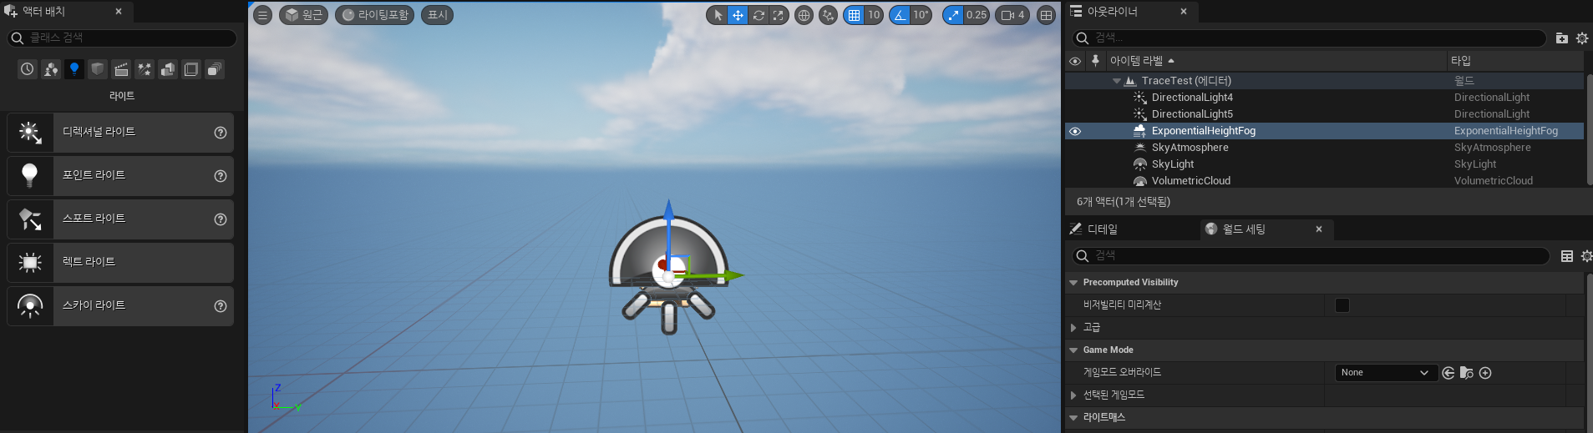
Task: Use selected asset arrow for game mode
Action: coord(1448,373)
